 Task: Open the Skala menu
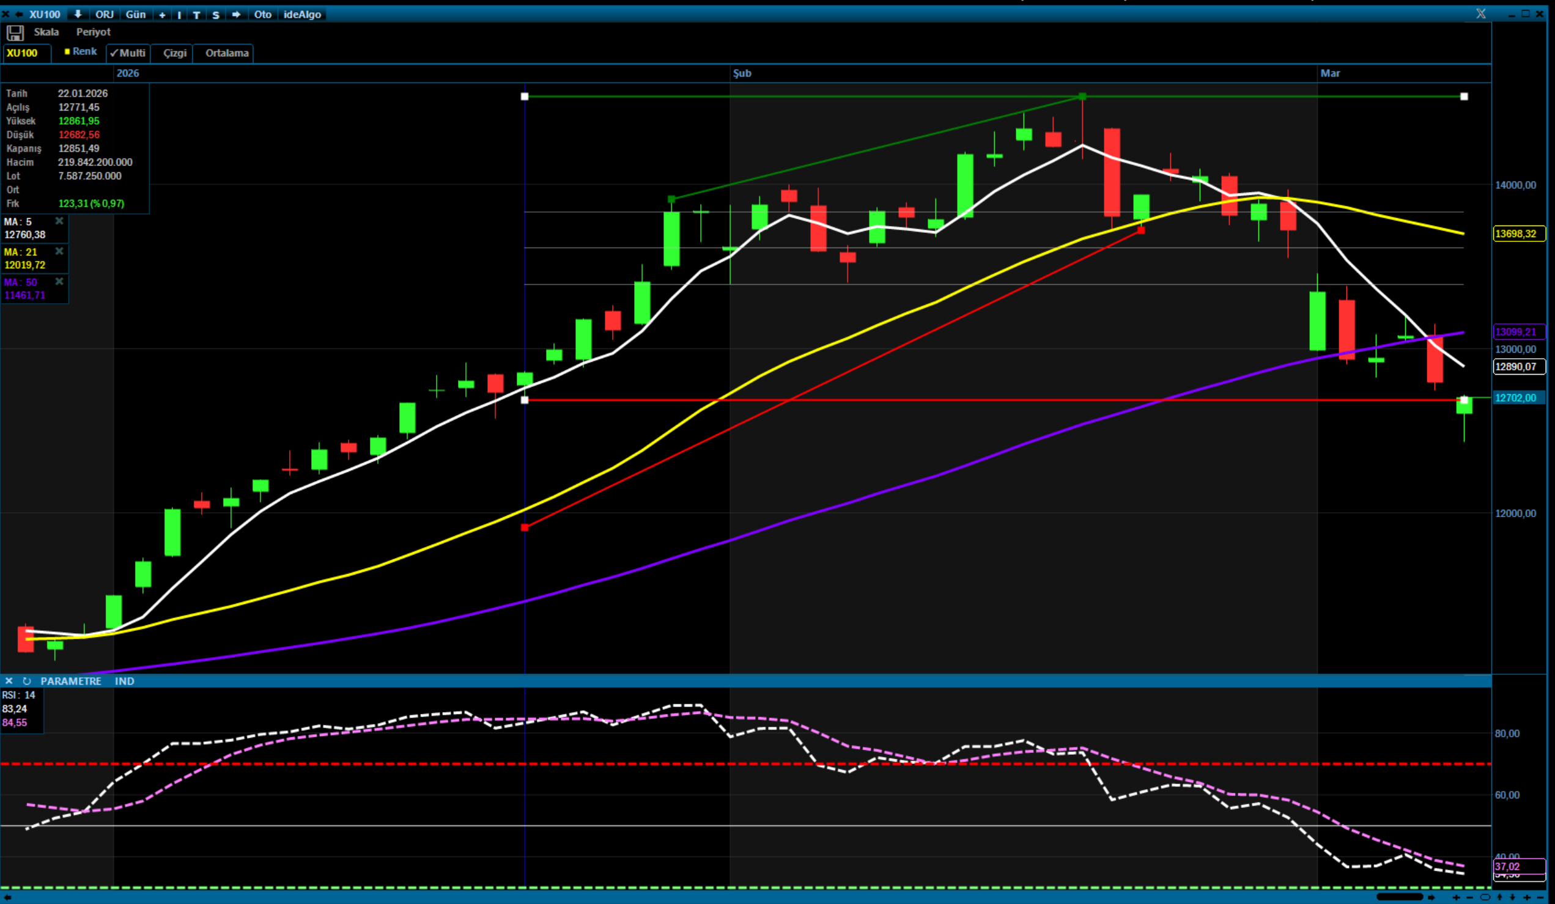[x=46, y=32]
